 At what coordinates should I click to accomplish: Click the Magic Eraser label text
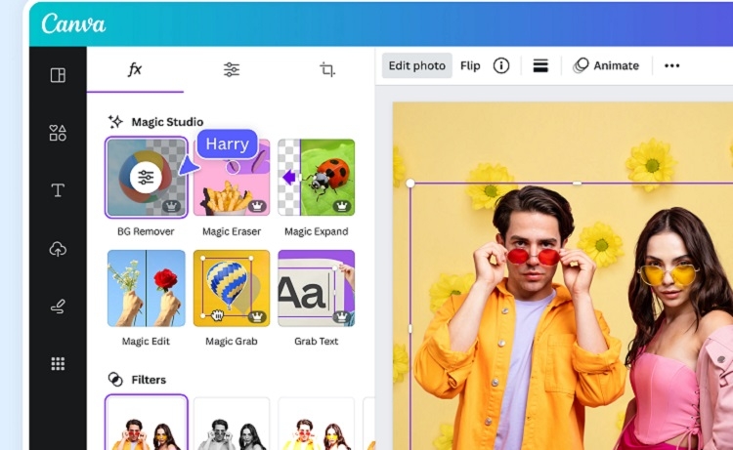click(x=232, y=231)
